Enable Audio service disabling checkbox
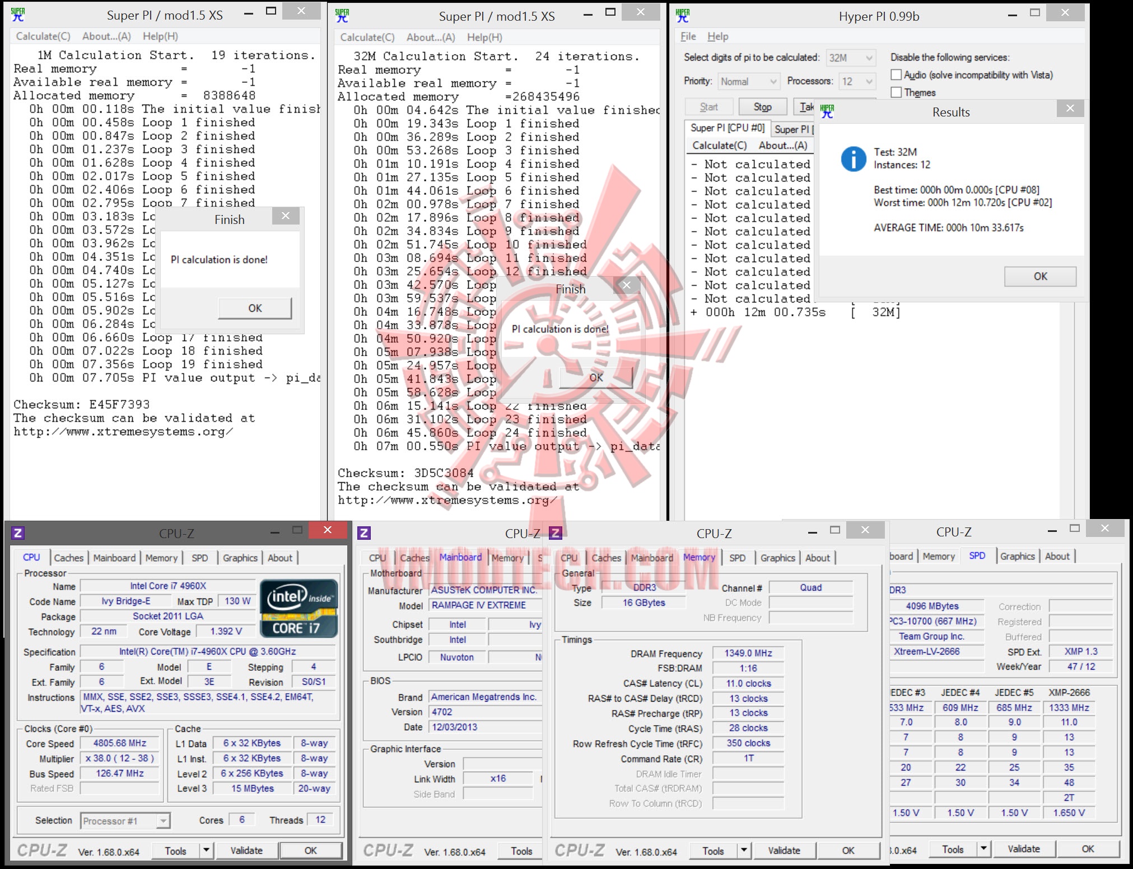Image resolution: width=1133 pixels, height=869 pixels. [896, 74]
